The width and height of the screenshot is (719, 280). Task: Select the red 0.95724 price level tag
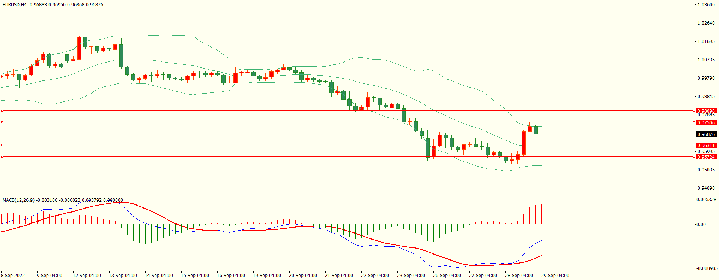coord(706,157)
